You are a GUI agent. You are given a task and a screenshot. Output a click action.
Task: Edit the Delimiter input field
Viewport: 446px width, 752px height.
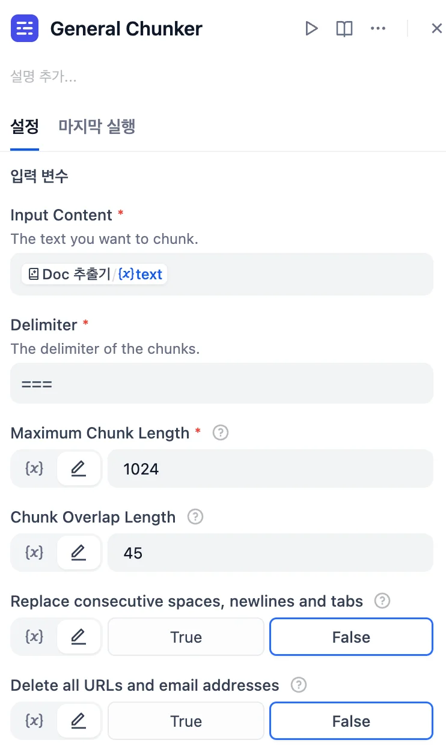(222, 383)
